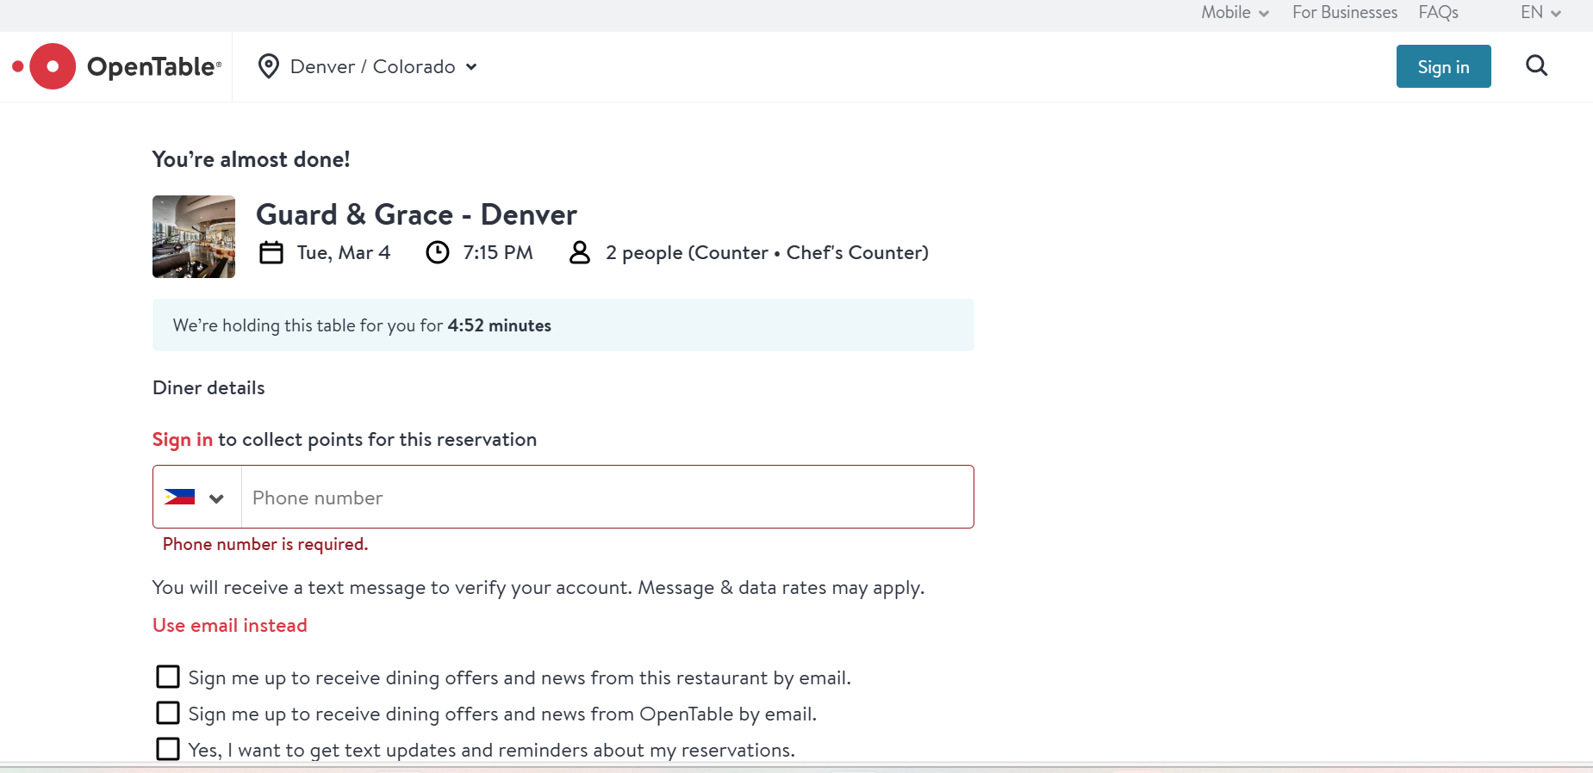The image size is (1593, 773).
Task: Click the Use email instead link
Action: pos(230,625)
